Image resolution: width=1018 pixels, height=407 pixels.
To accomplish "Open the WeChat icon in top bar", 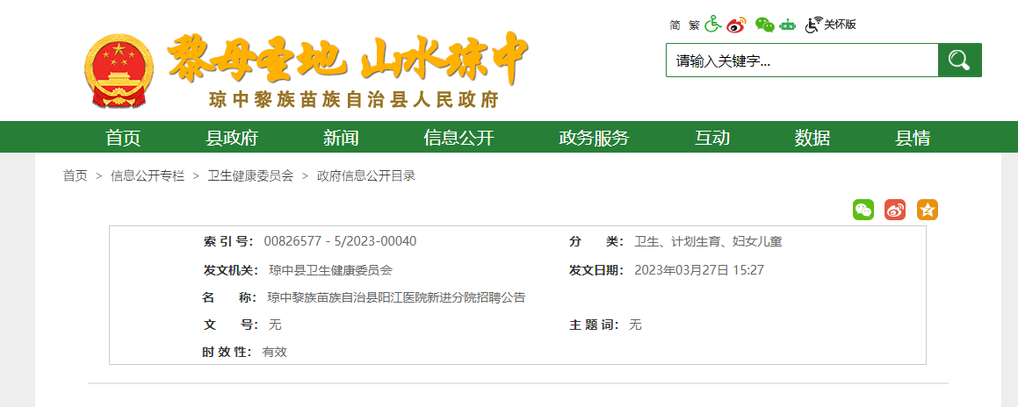I will point(765,25).
